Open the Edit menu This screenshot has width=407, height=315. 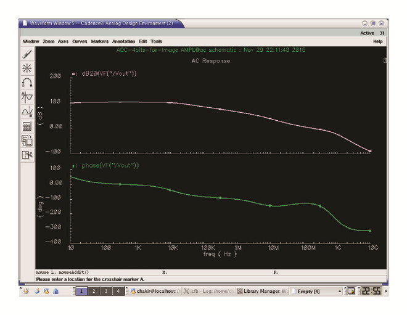coord(143,41)
